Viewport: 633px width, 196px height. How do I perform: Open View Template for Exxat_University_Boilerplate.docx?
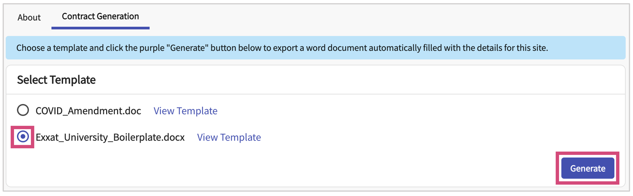(229, 137)
